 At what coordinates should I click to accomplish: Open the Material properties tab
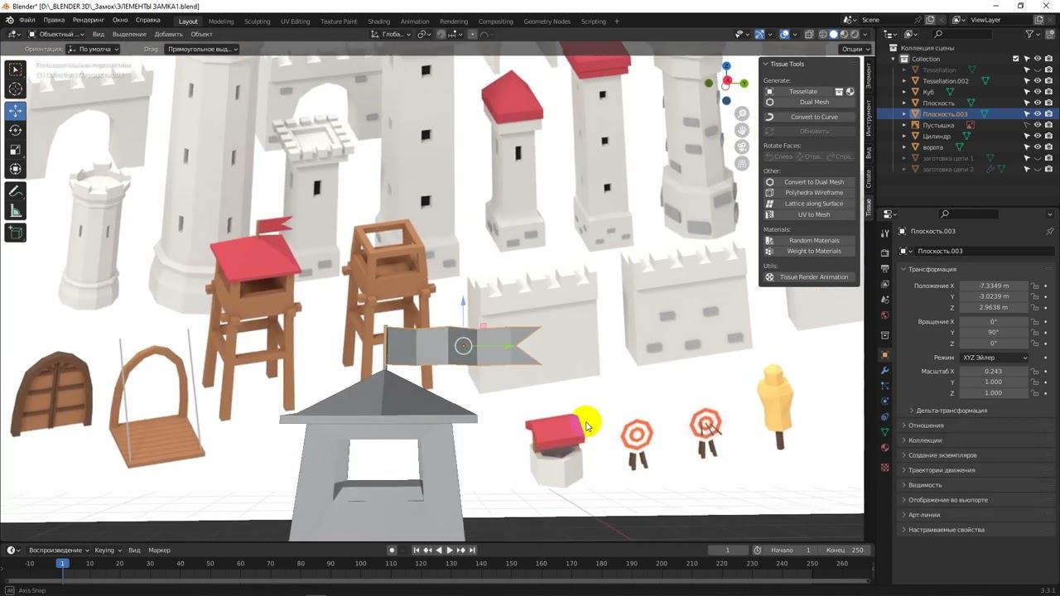pyautogui.click(x=885, y=448)
